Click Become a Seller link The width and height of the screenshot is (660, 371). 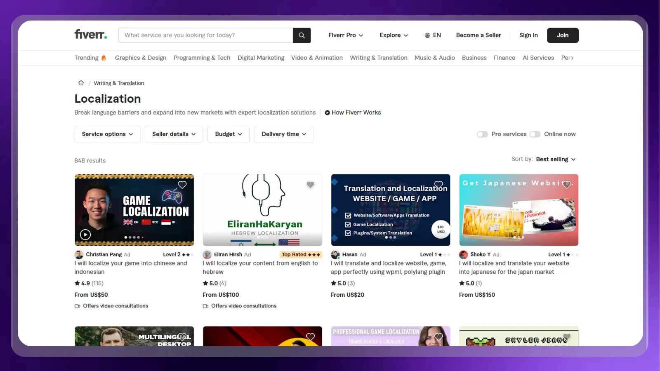(x=478, y=35)
